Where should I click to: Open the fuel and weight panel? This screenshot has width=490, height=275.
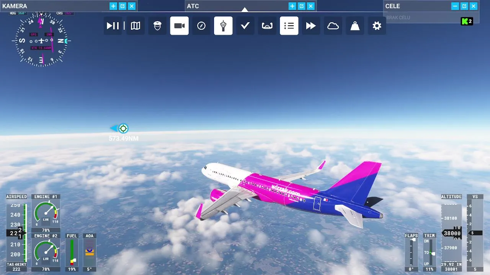point(355,26)
